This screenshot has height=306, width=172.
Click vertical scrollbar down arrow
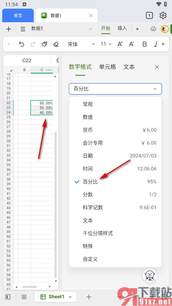(x=56, y=281)
